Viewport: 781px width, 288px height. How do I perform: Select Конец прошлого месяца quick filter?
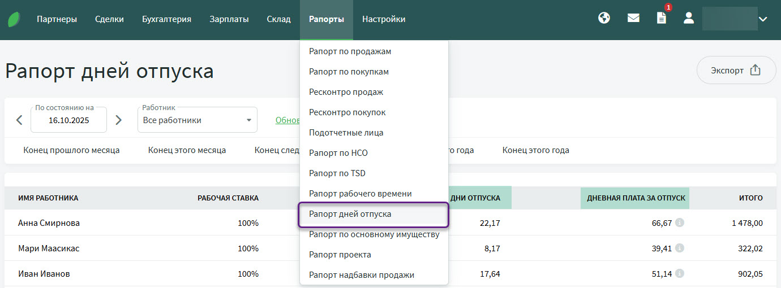pyautogui.click(x=71, y=150)
